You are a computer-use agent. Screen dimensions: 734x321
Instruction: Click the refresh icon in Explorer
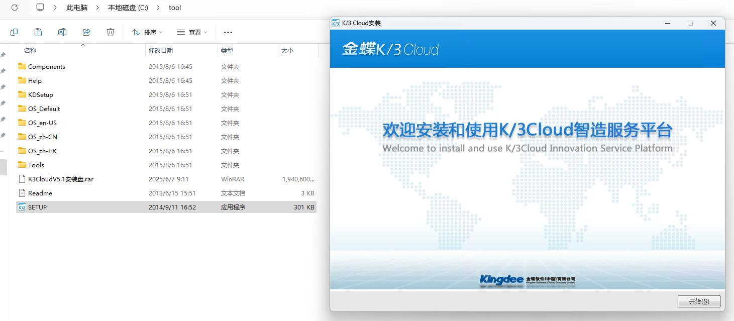click(x=14, y=8)
